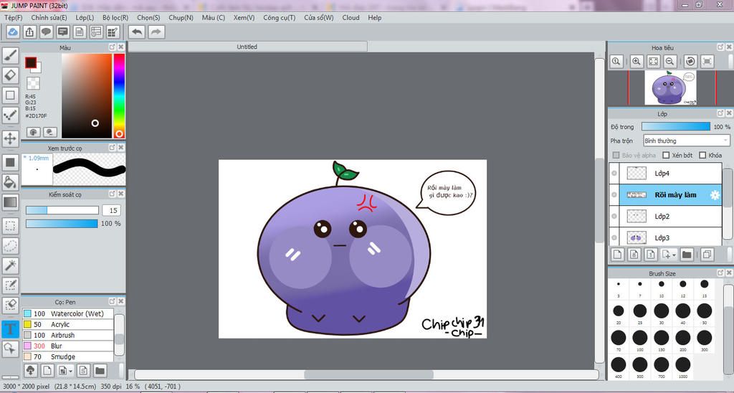The width and height of the screenshot is (734, 393).
Task: Click the fit-to-screen navigator icon
Action: click(x=654, y=62)
